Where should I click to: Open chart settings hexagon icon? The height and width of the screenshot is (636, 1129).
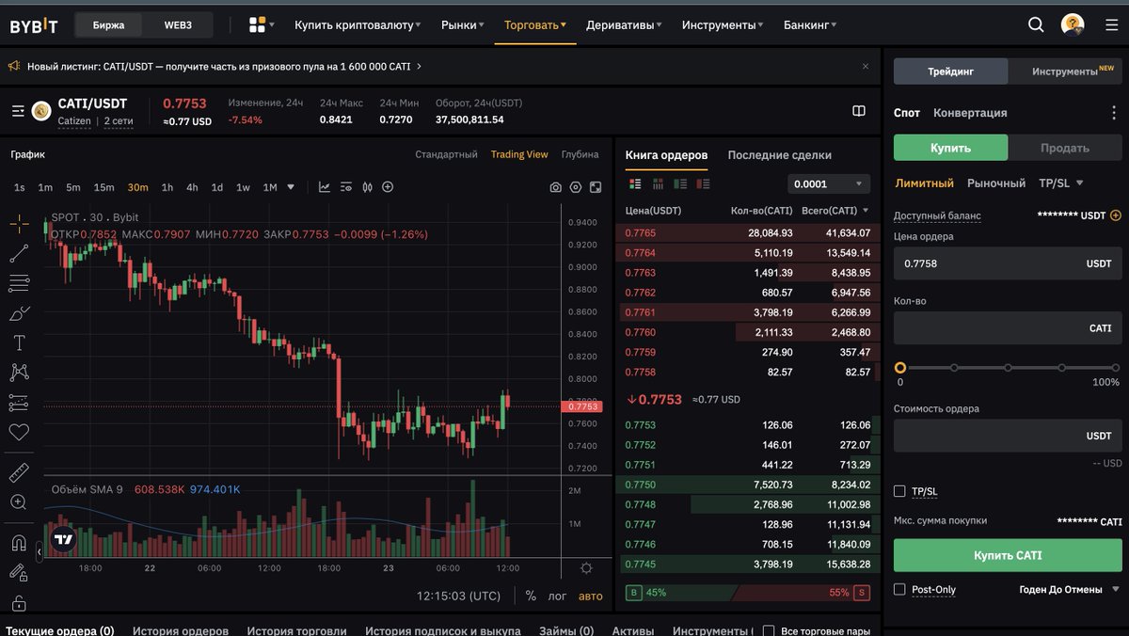[576, 187]
